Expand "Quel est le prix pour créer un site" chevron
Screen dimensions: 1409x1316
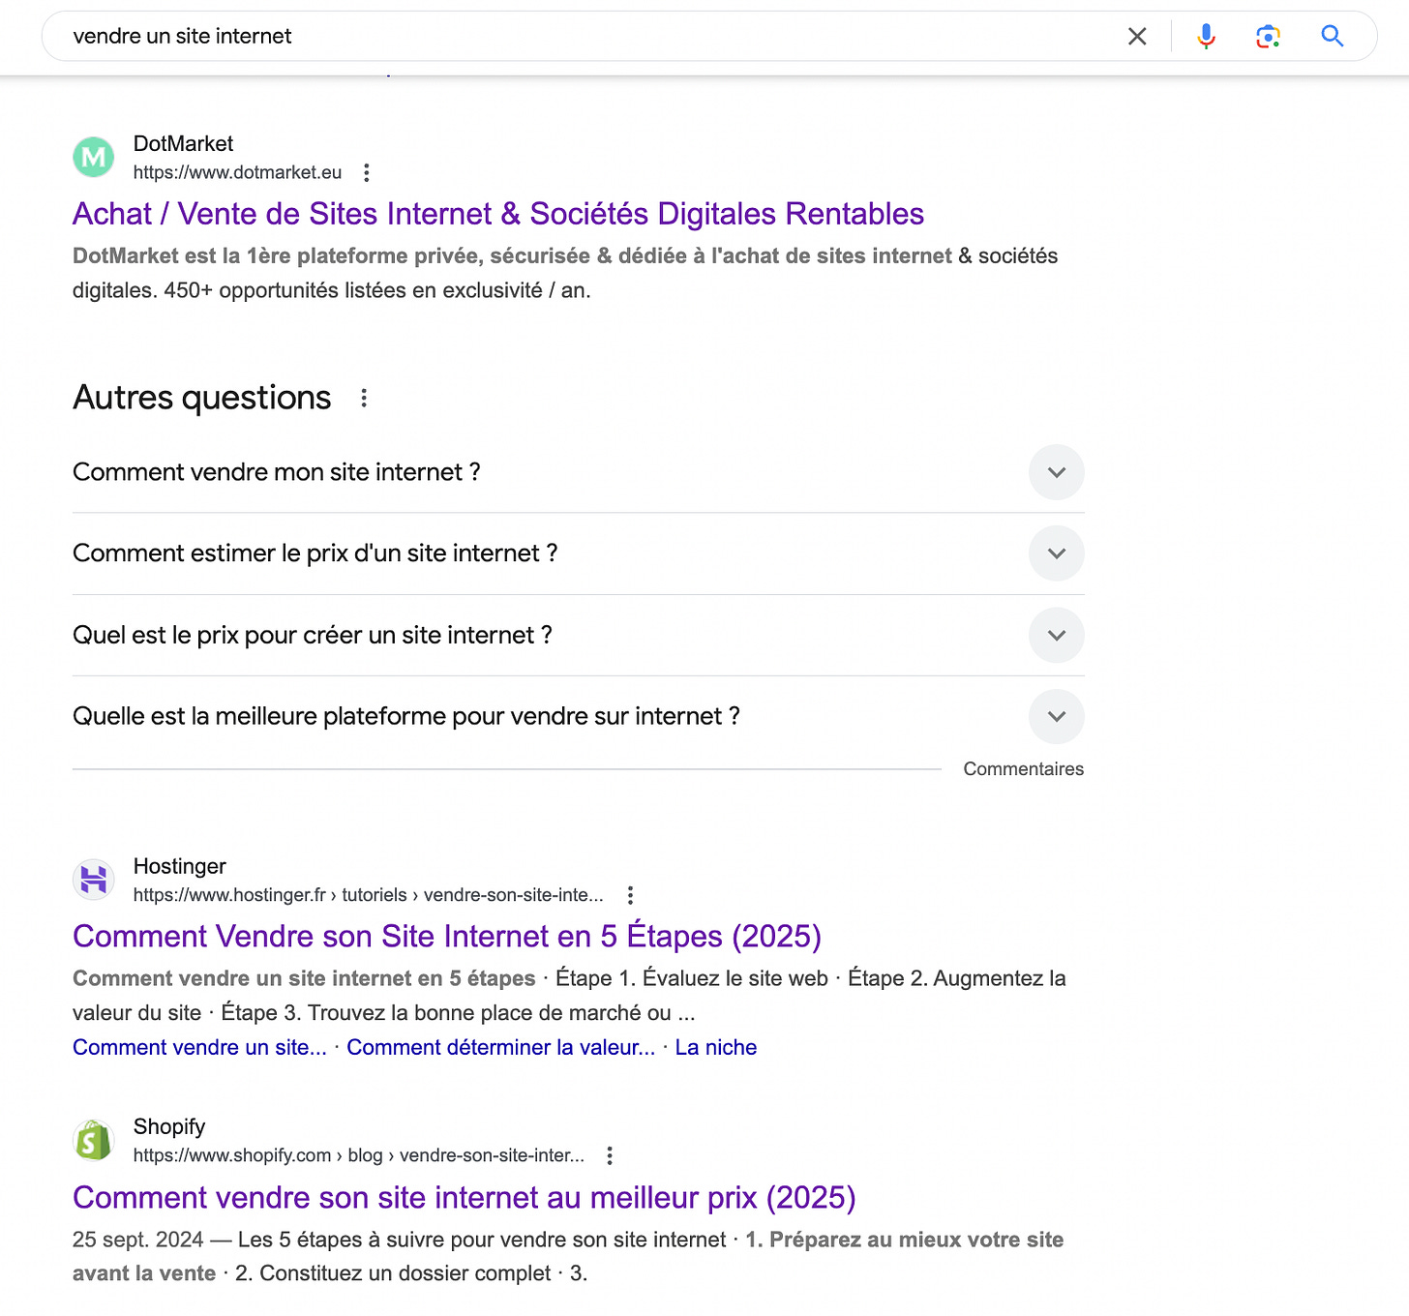1057,636
